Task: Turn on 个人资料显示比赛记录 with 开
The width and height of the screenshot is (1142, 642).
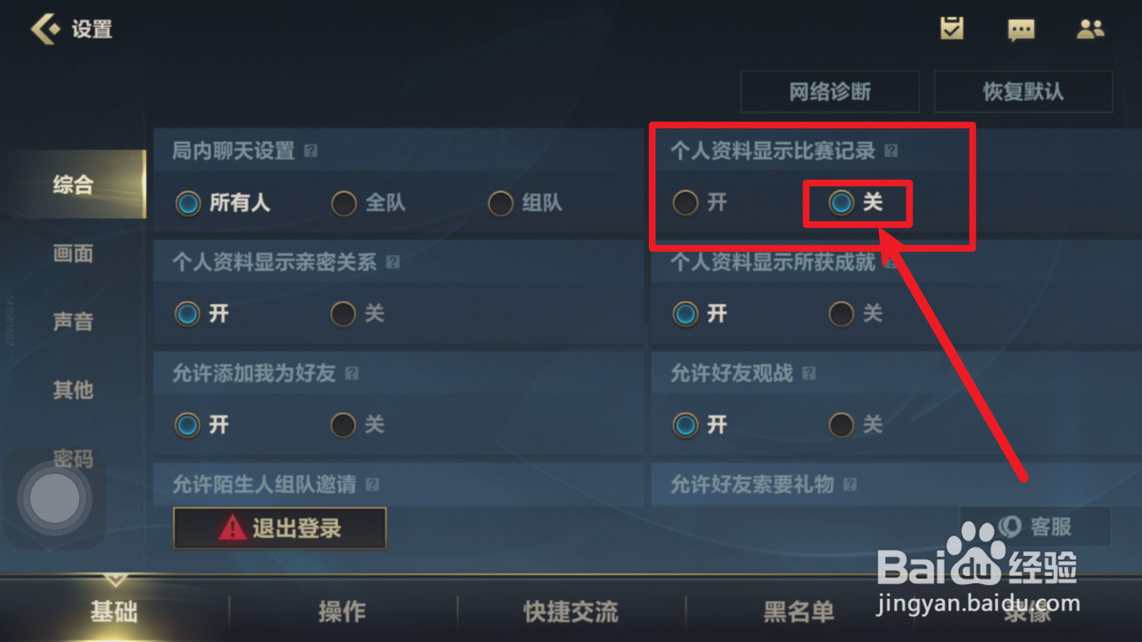Action: (x=700, y=202)
